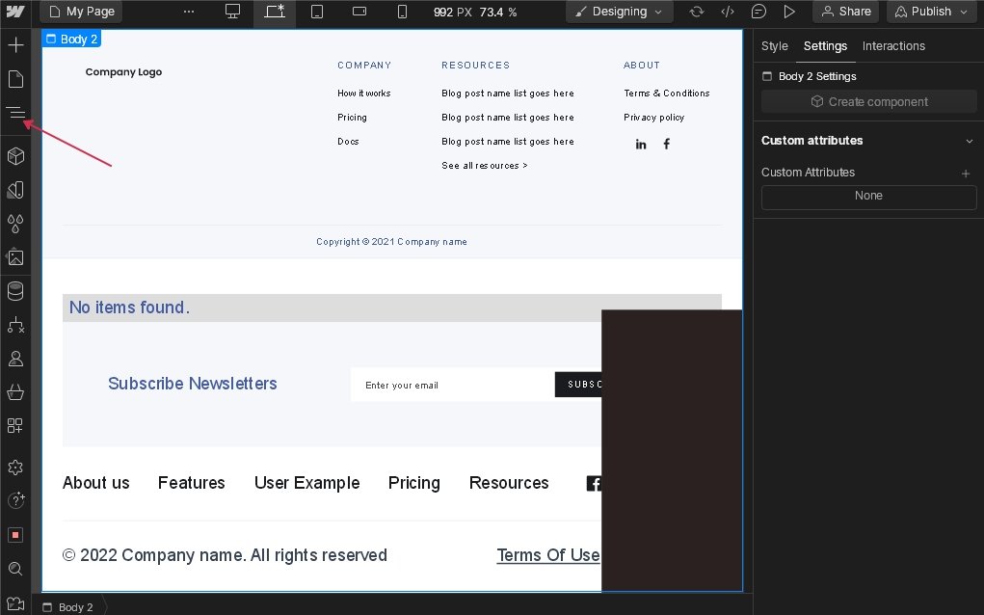The height and width of the screenshot is (615, 984).
Task: Open the comments speech bubble icon
Action: coord(758,12)
